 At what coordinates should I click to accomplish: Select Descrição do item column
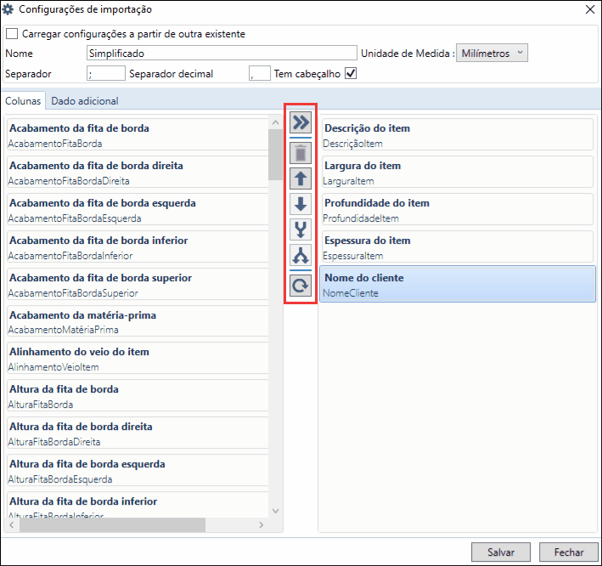coord(458,135)
